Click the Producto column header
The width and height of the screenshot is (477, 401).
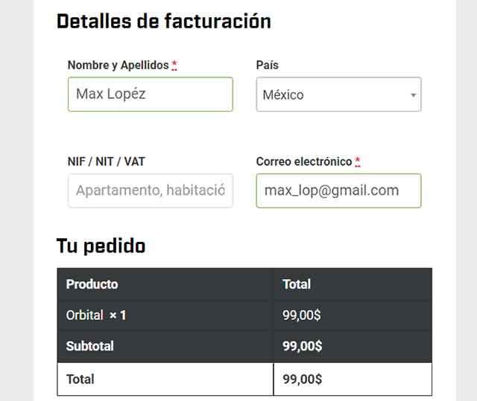click(92, 283)
